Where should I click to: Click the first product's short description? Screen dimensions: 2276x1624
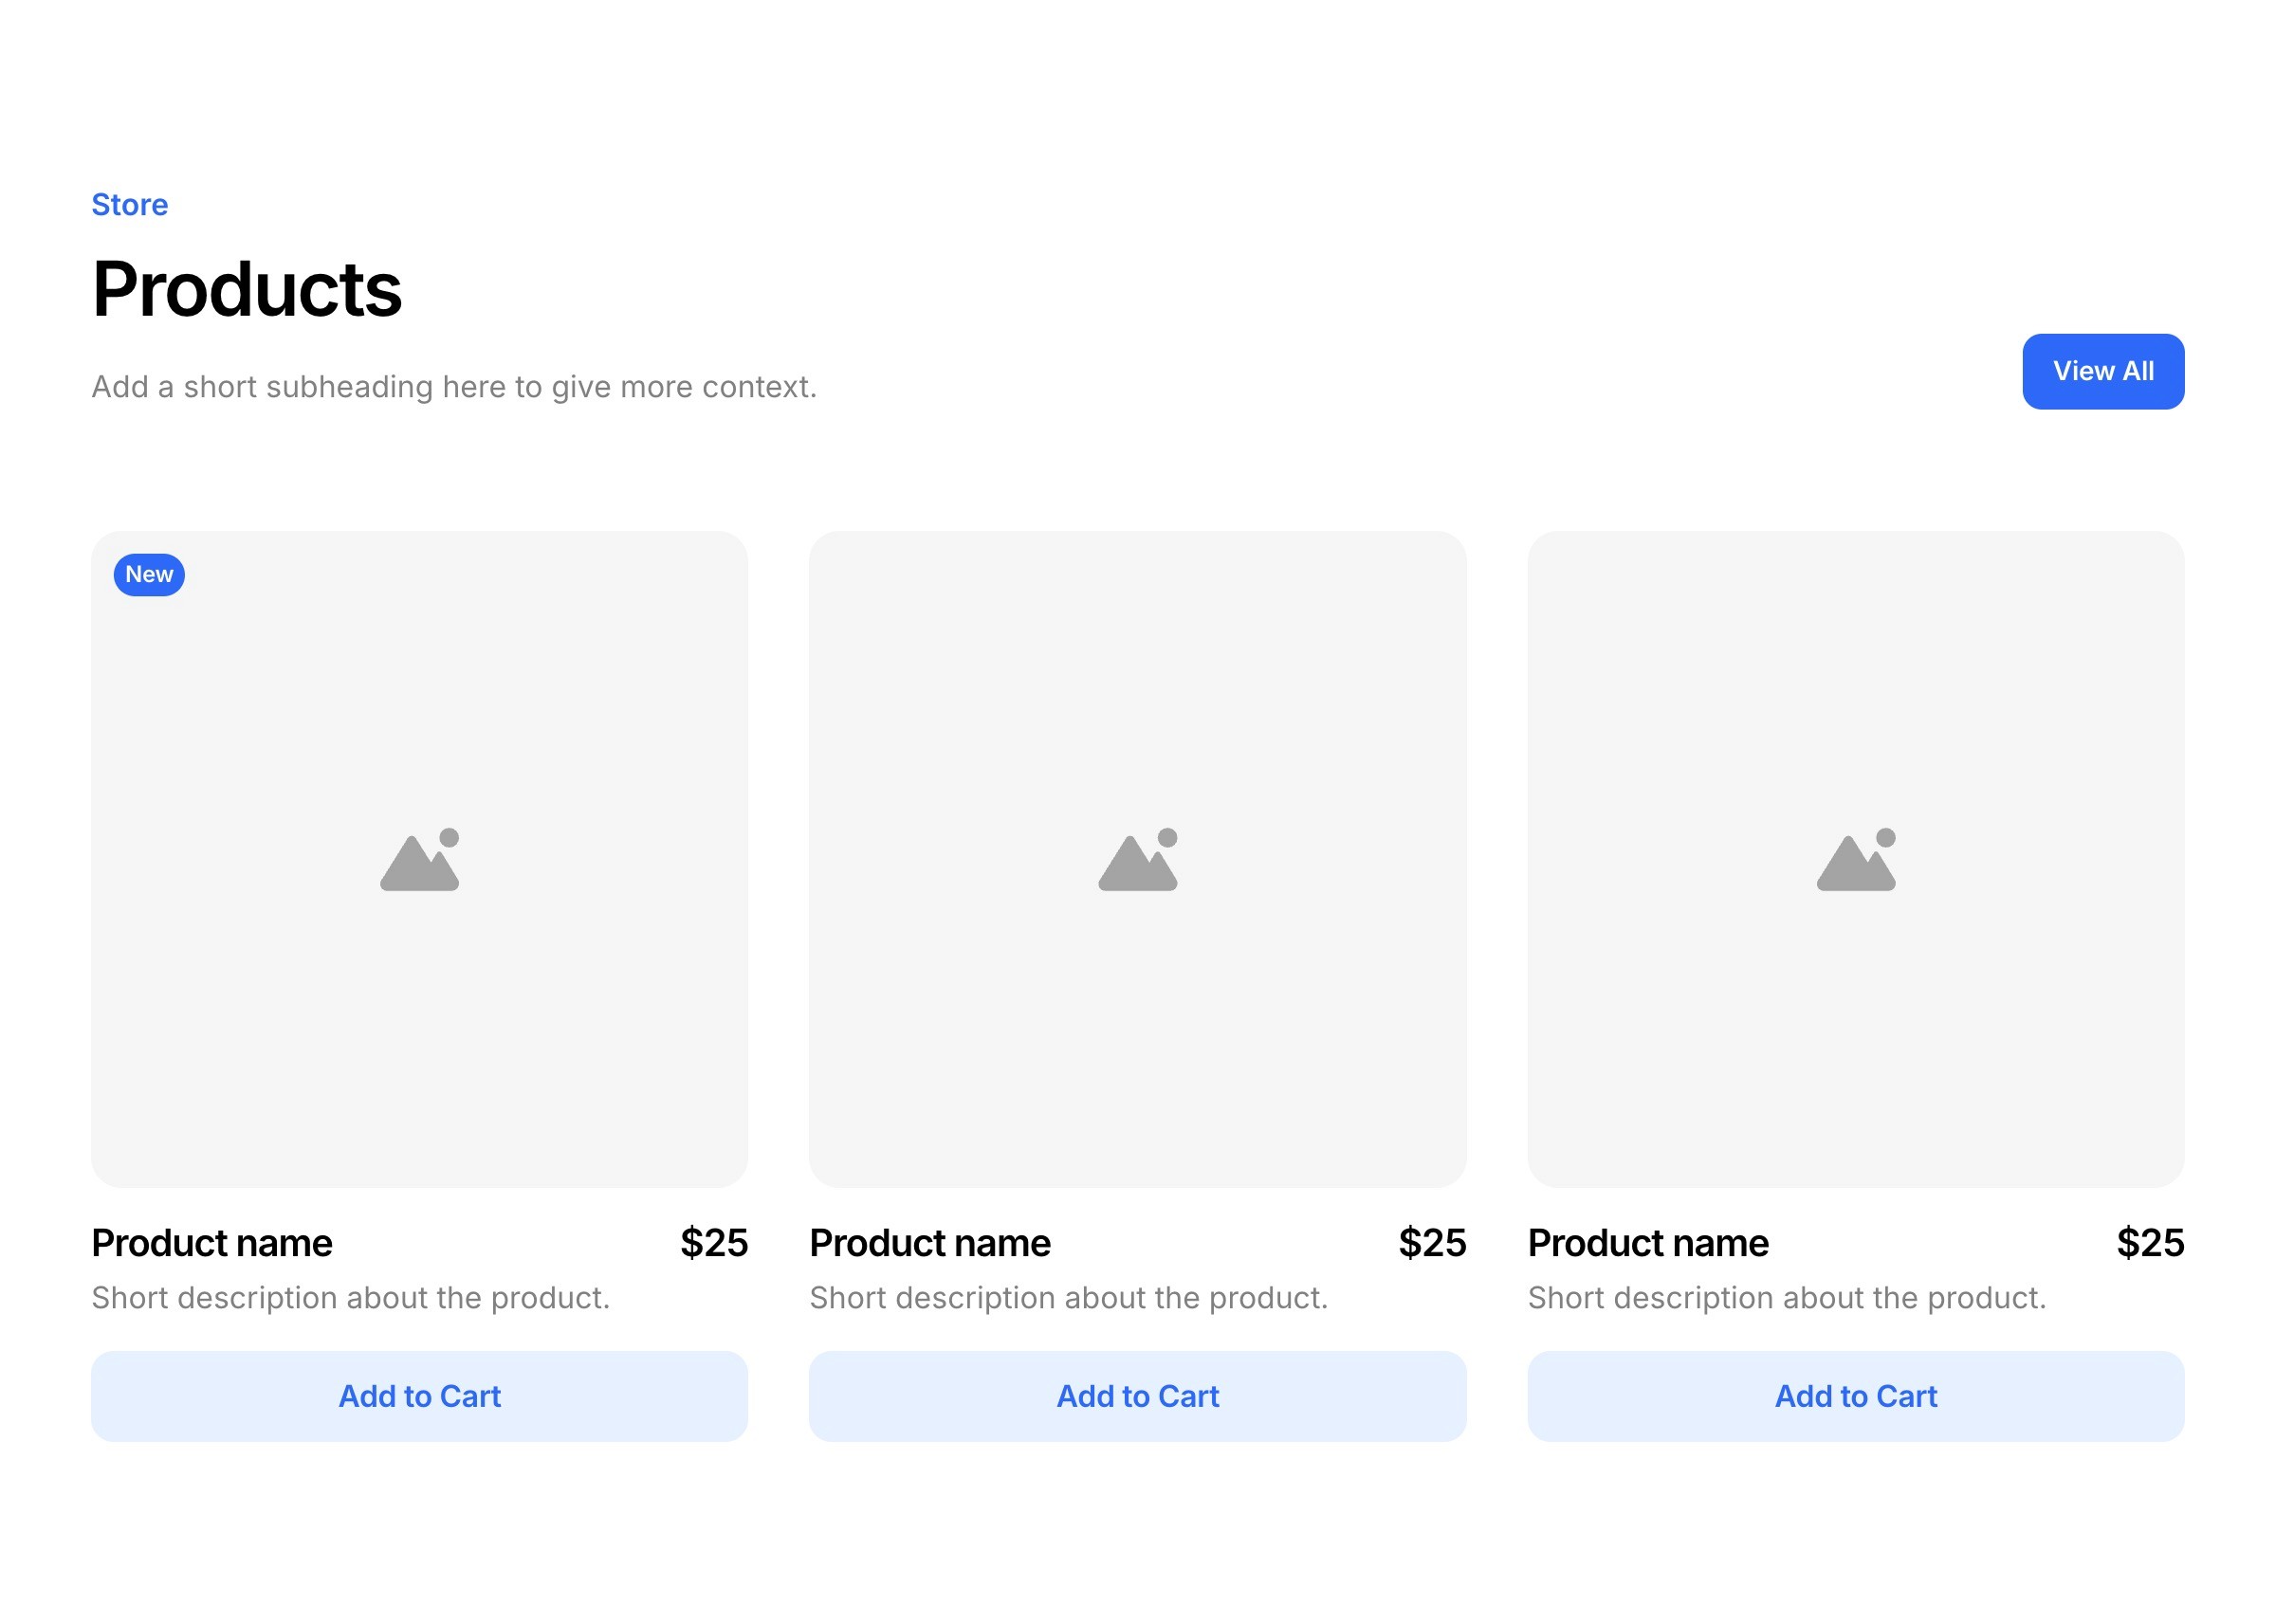point(351,1298)
